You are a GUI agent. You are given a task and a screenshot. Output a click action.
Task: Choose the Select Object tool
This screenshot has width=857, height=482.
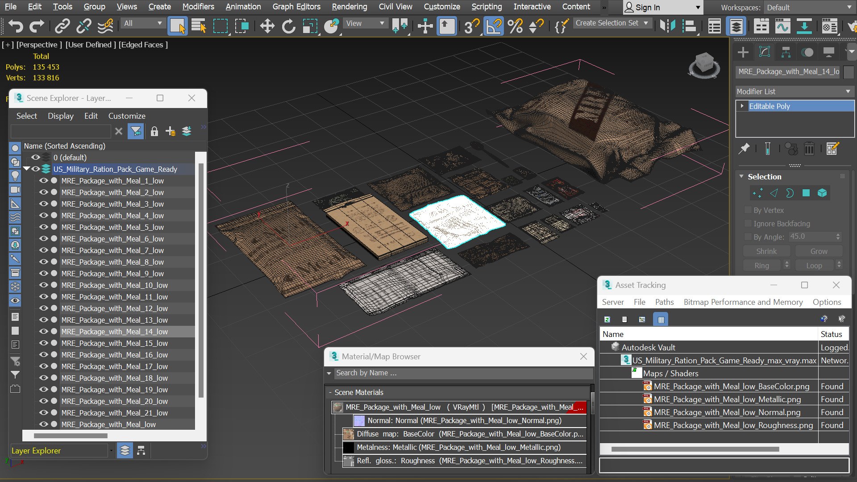coord(177,26)
